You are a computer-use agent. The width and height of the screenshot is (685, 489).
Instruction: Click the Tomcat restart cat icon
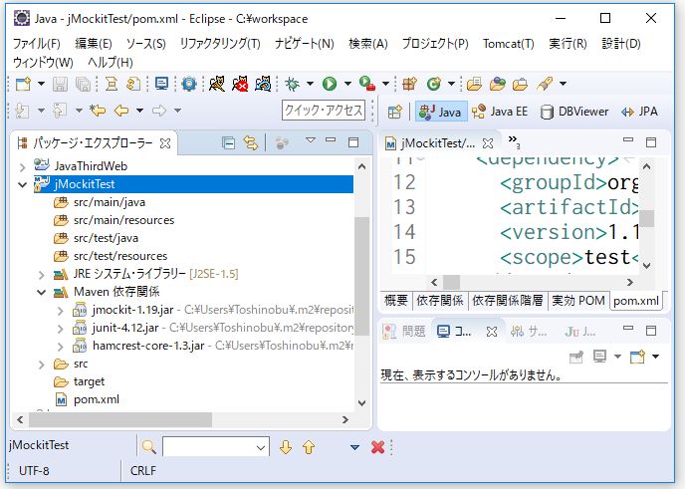coord(263,84)
